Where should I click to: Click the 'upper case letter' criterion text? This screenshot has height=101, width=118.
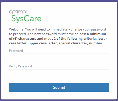[43, 43]
